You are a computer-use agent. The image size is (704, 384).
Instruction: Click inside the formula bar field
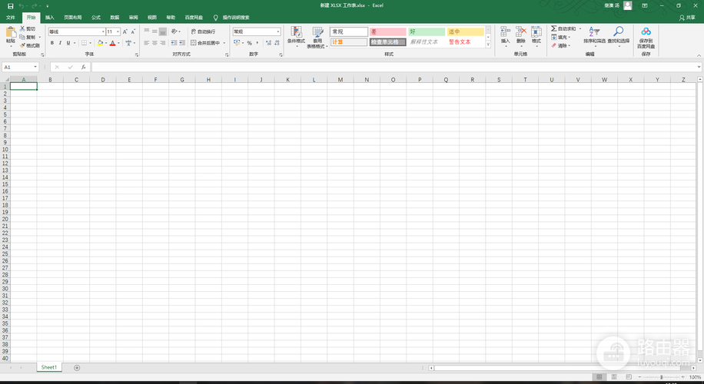point(394,67)
